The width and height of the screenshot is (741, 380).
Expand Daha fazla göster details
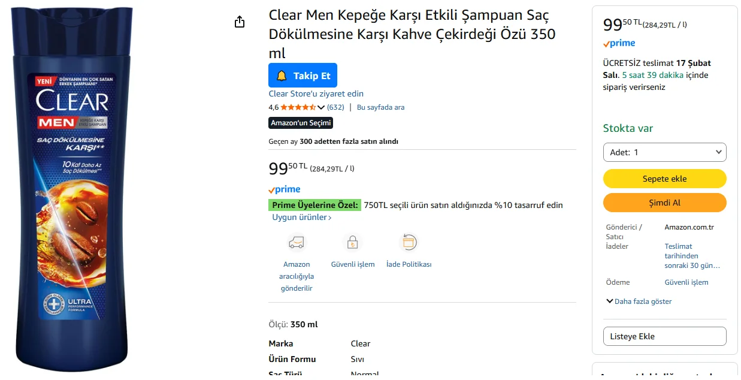pyautogui.click(x=639, y=301)
